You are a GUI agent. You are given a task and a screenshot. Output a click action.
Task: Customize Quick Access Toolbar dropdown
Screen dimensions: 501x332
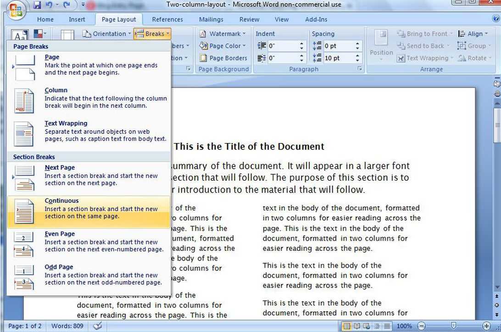pos(83,5)
